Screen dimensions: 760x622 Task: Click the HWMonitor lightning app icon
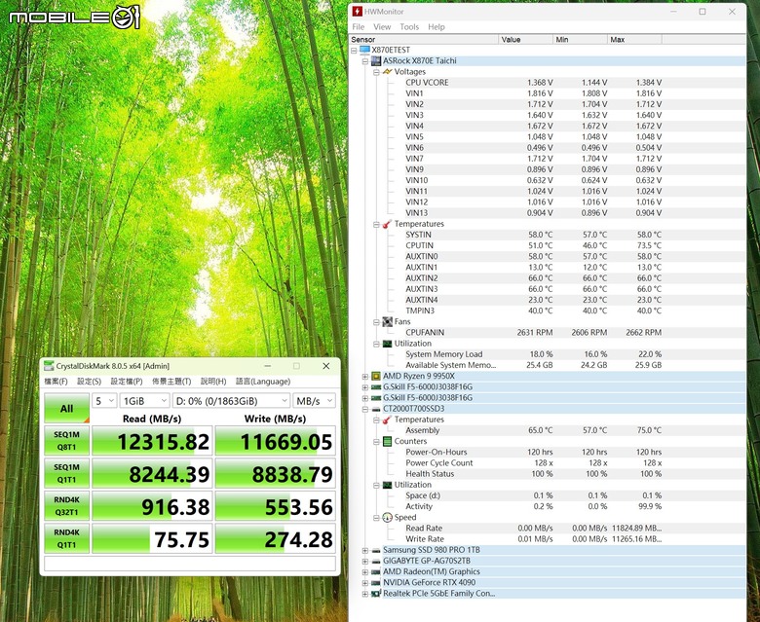358,11
